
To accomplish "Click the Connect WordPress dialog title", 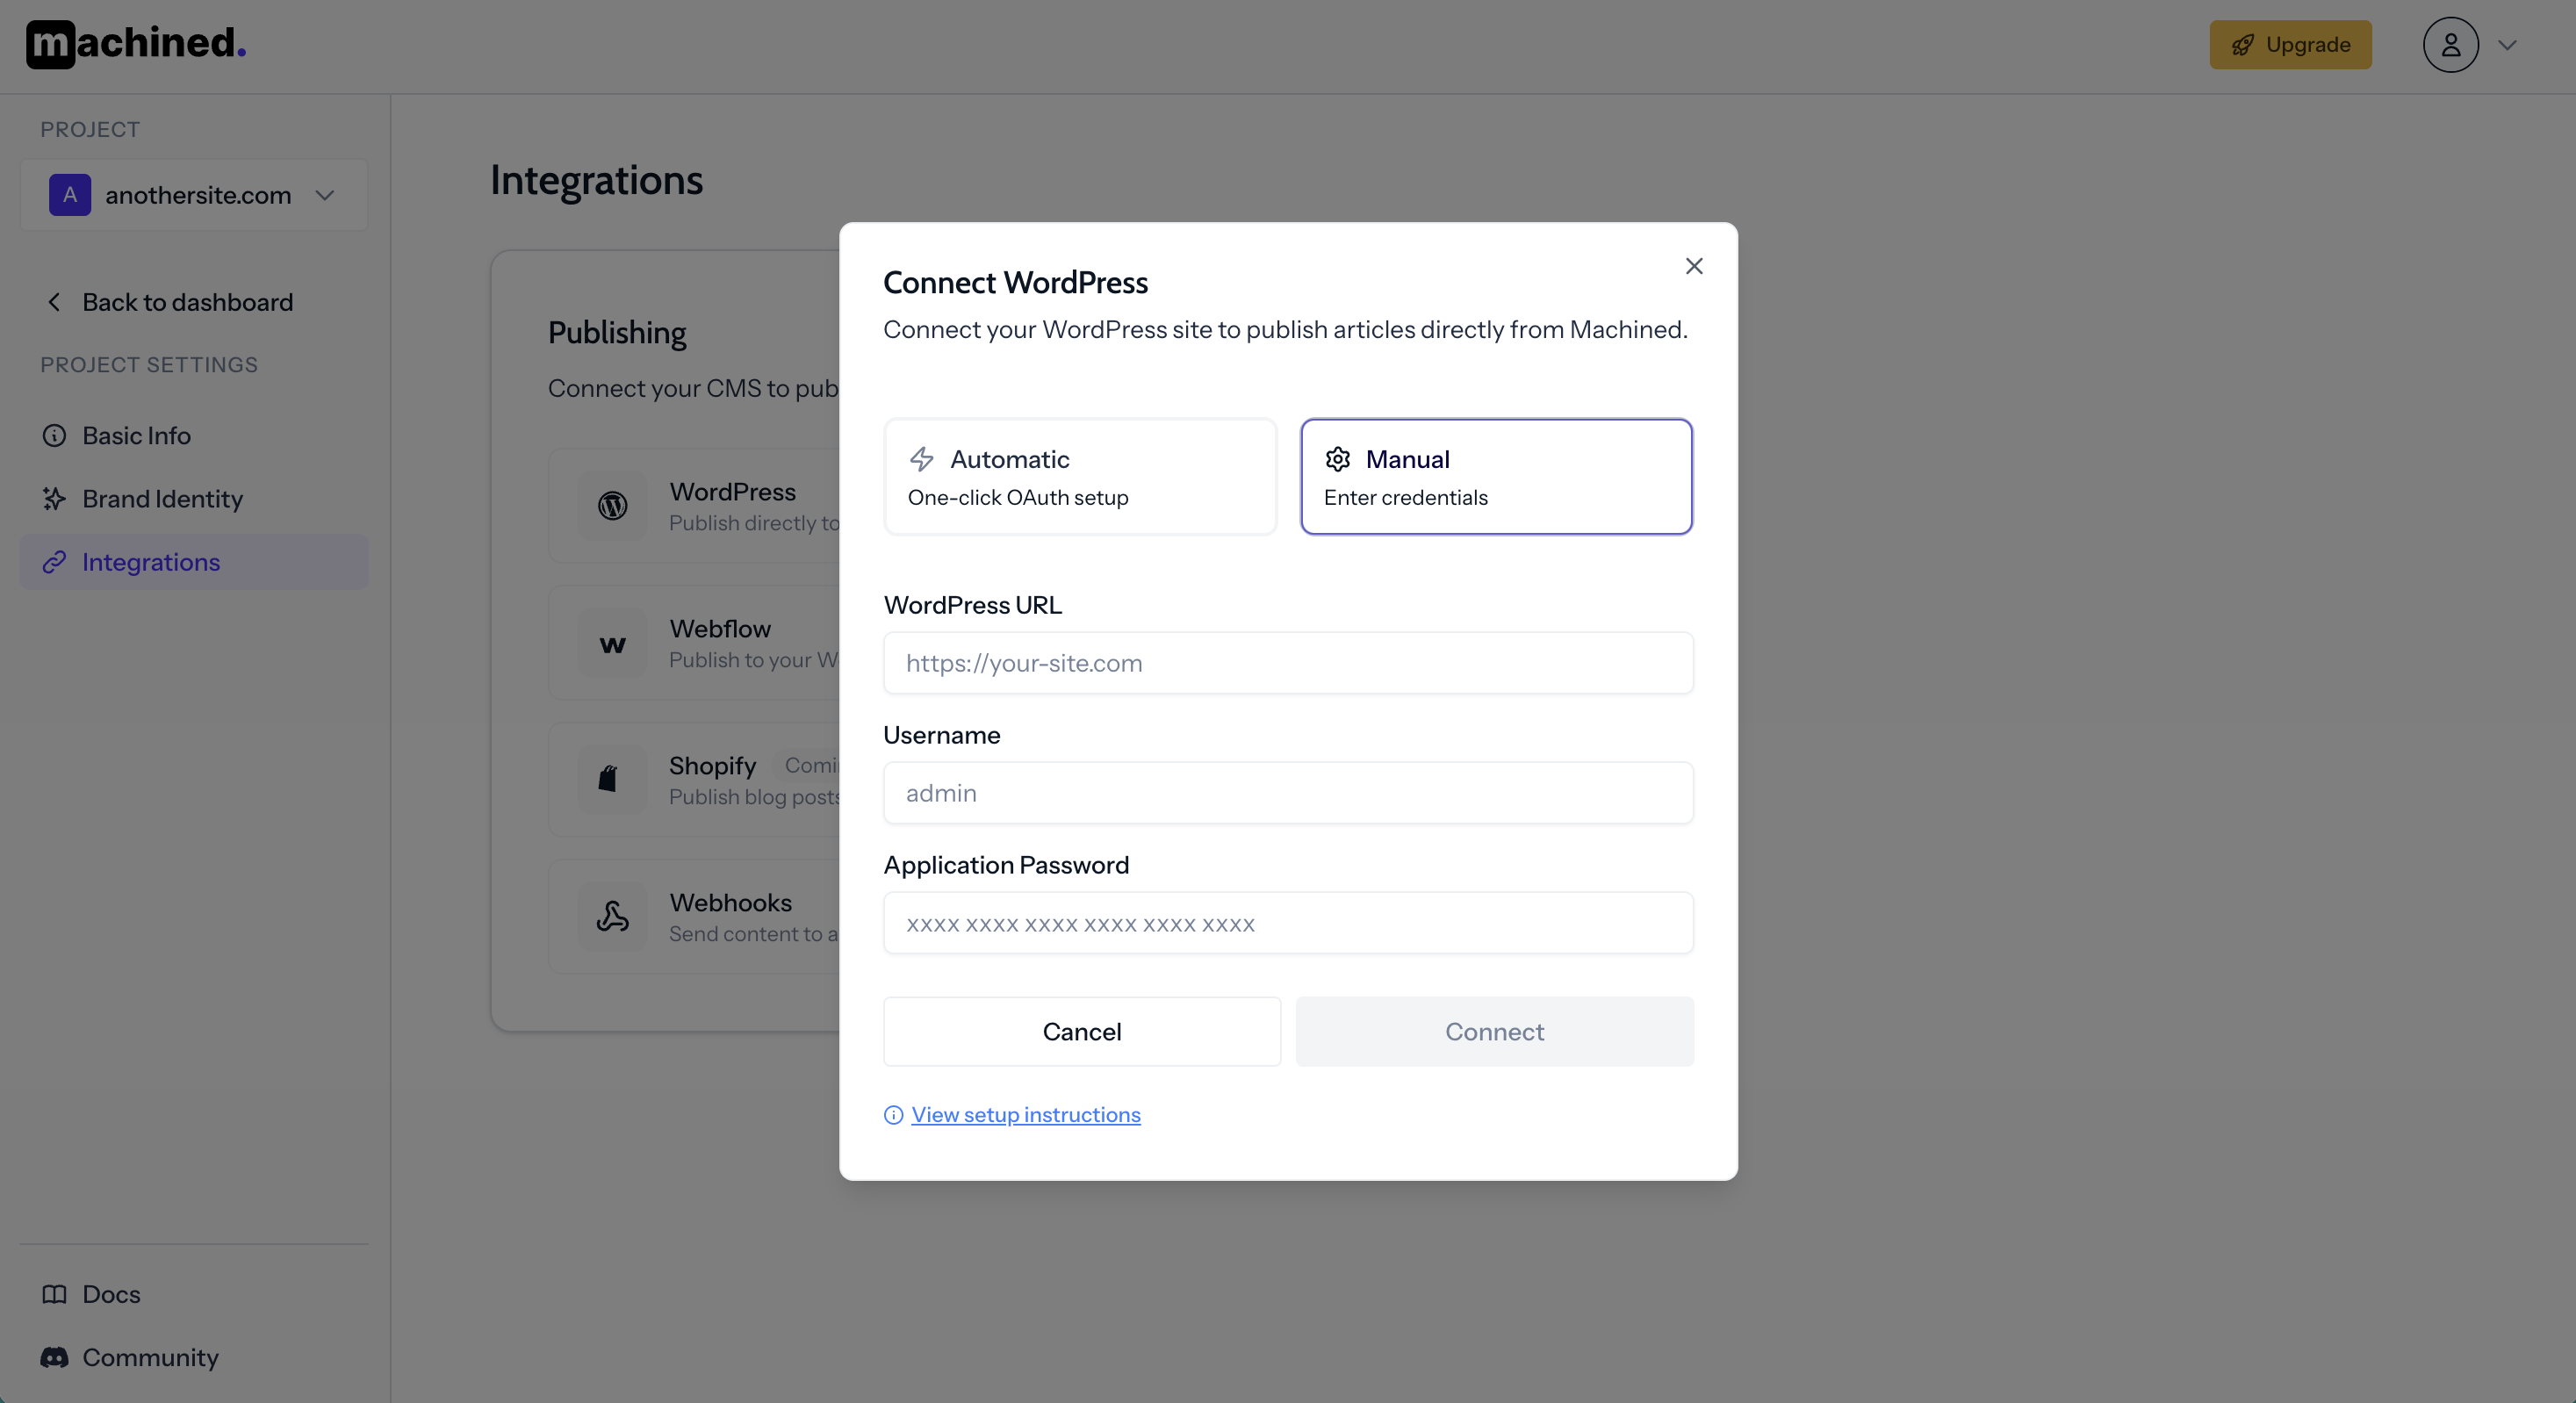I will (x=1015, y=283).
